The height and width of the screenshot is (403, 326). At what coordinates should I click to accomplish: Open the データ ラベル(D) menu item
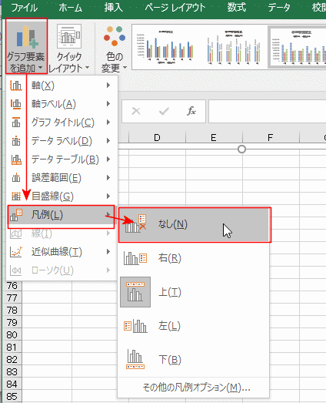61,141
